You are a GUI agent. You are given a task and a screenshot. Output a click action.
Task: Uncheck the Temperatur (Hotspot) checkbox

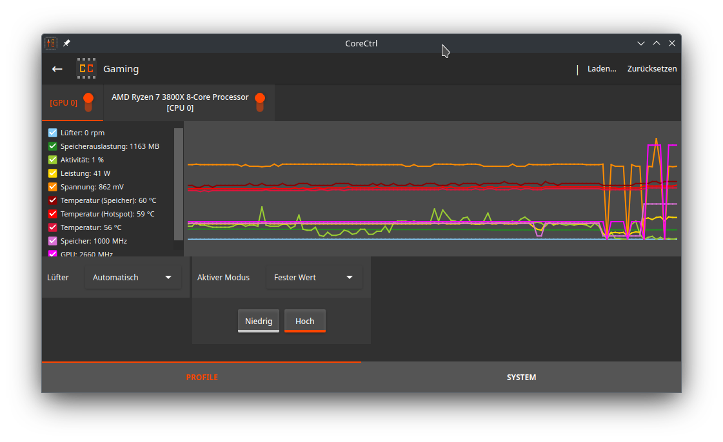[53, 214]
